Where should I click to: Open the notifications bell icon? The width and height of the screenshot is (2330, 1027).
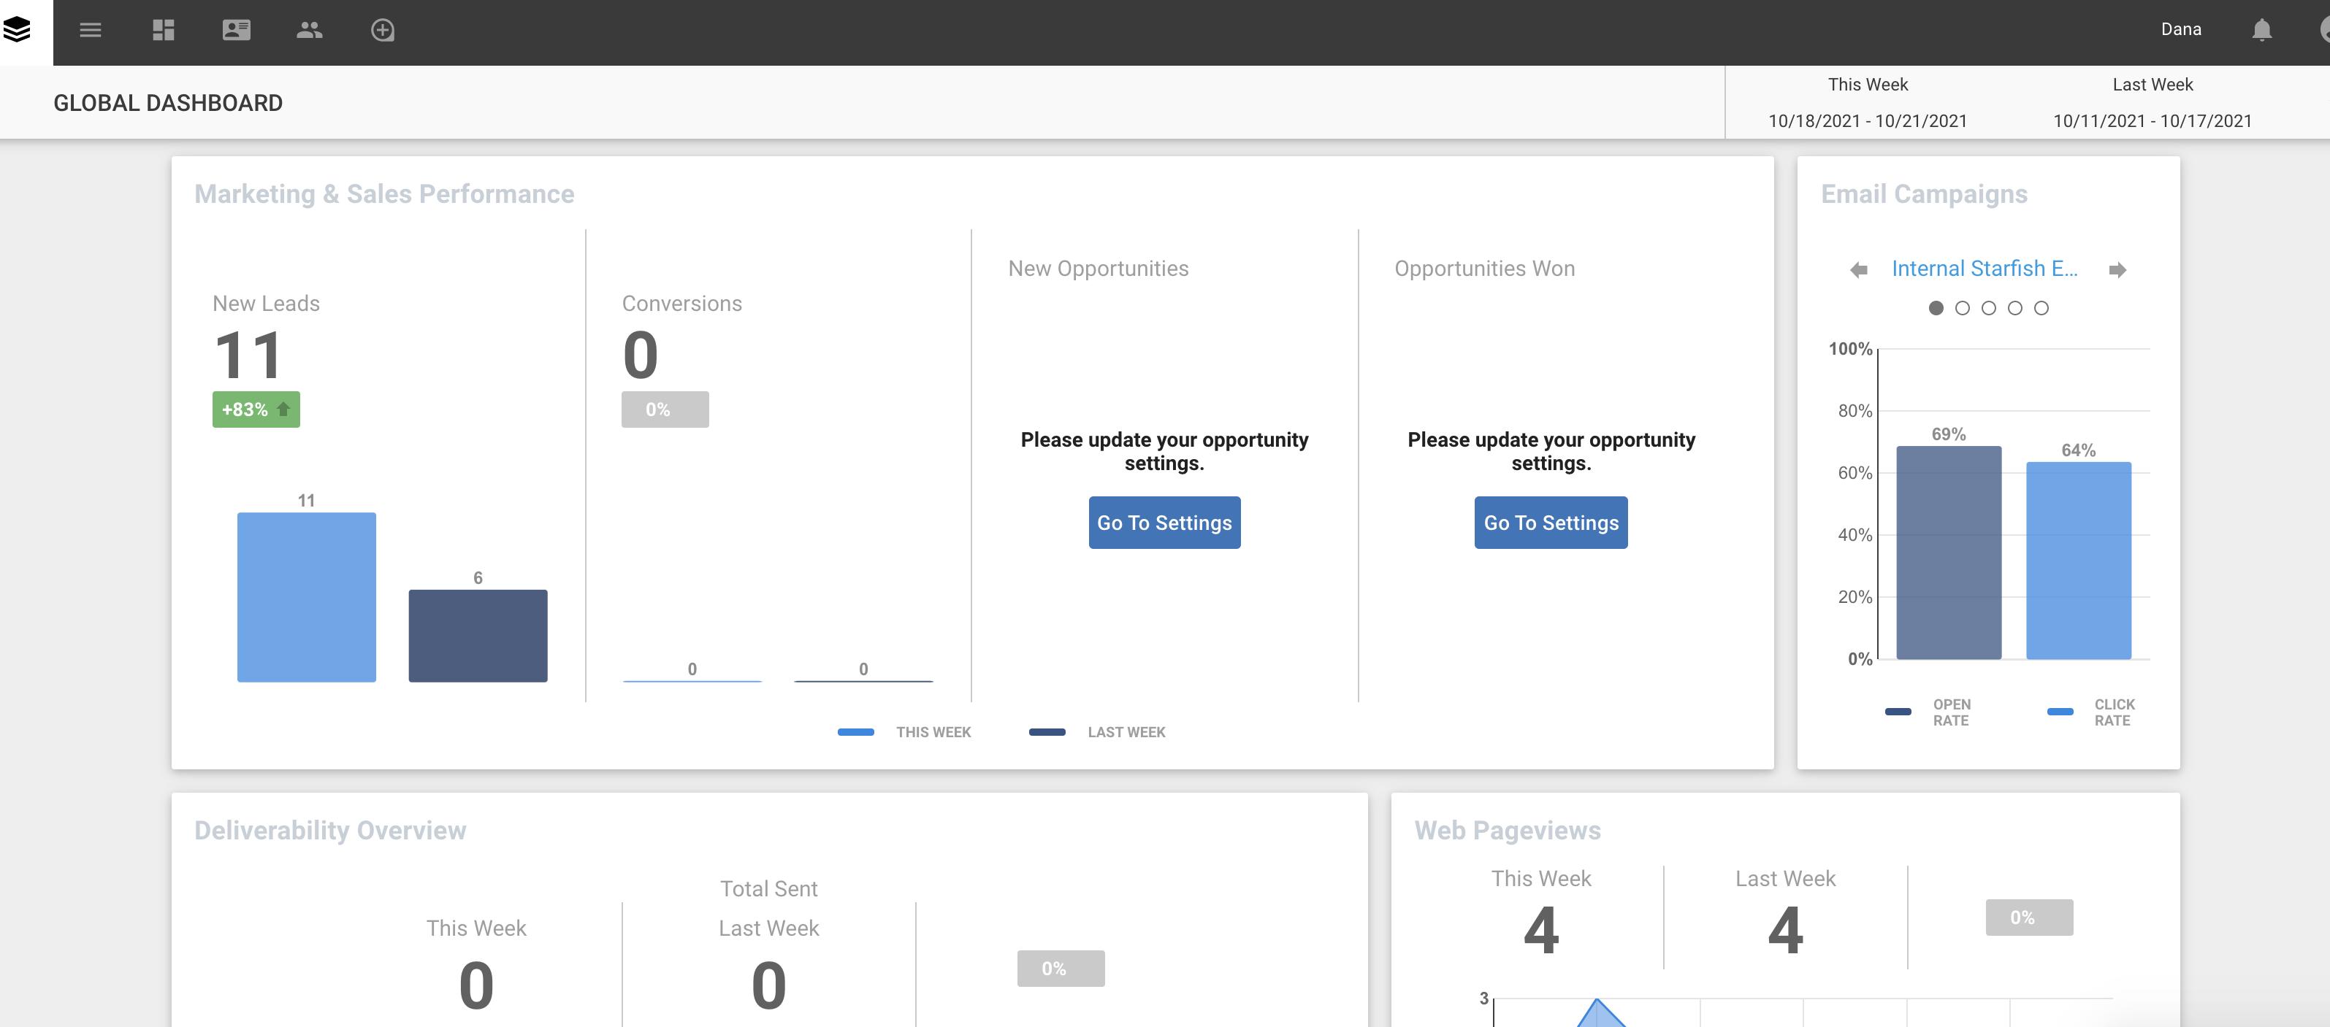[2261, 30]
